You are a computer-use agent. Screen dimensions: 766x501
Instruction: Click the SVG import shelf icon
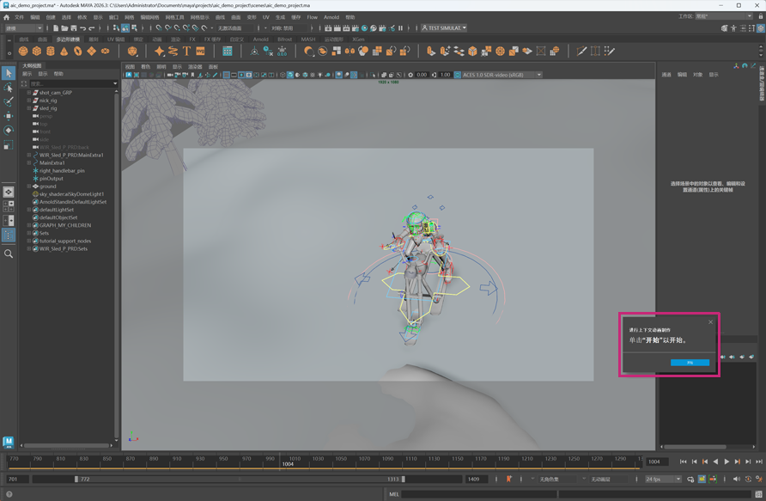(x=200, y=52)
